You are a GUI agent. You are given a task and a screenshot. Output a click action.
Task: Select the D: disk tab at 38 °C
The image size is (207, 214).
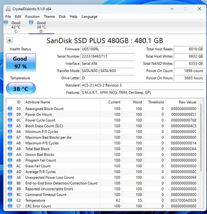(x=41, y=27)
